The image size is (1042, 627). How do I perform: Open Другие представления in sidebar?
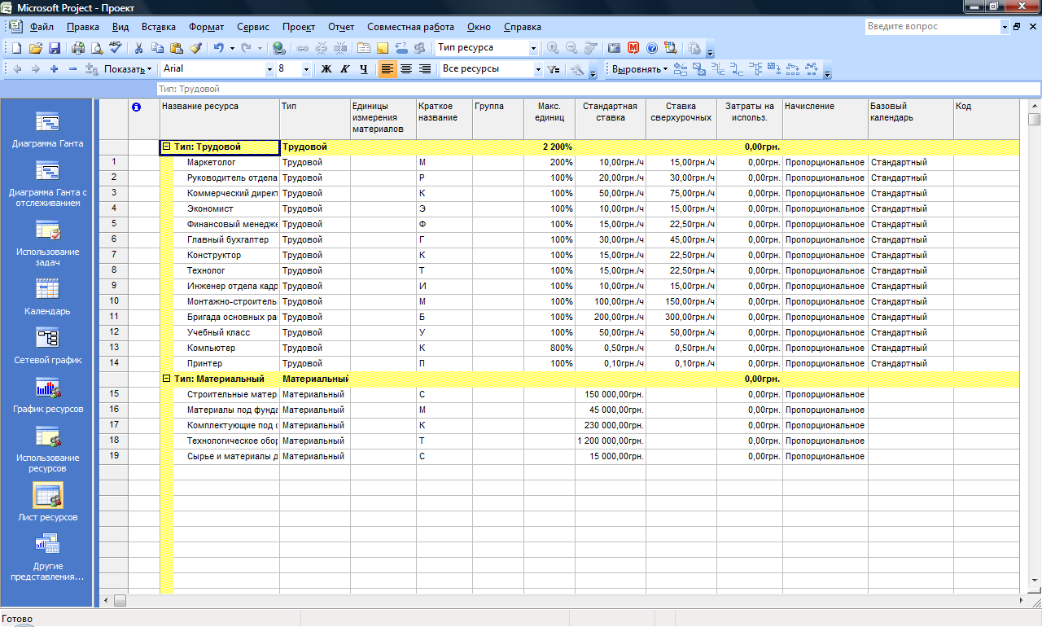(x=47, y=557)
